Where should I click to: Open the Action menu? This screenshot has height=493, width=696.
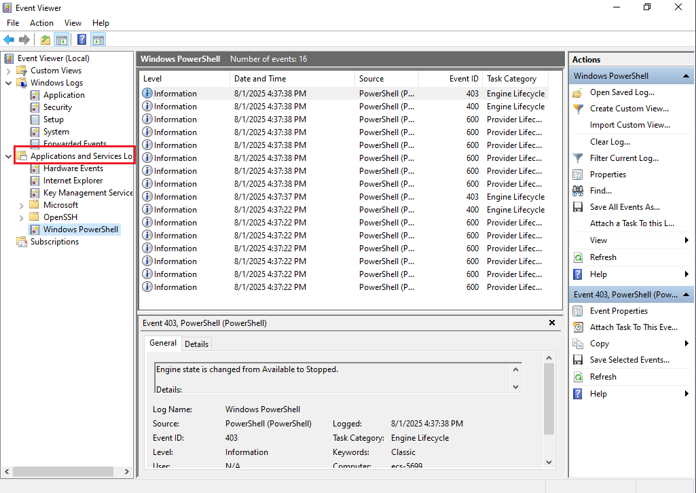(x=41, y=23)
